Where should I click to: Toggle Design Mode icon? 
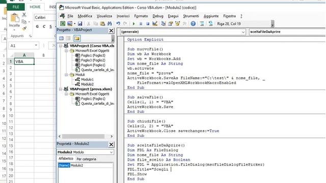click(155, 24)
